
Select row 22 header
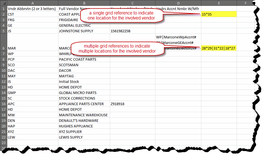click(4, 137)
